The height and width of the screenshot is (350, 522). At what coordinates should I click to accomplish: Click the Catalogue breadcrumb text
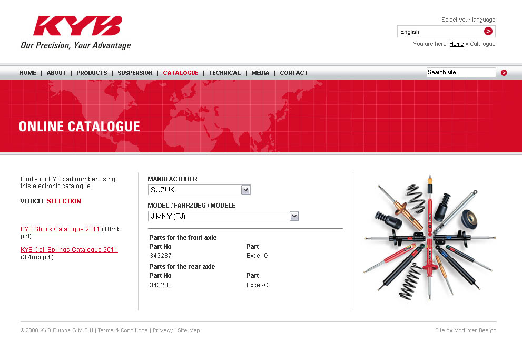pyautogui.click(x=482, y=44)
